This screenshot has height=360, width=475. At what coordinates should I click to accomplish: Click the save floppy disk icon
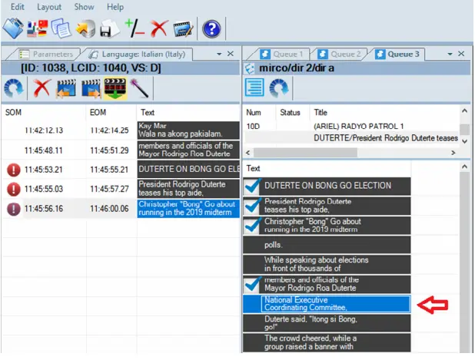(109, 29)
